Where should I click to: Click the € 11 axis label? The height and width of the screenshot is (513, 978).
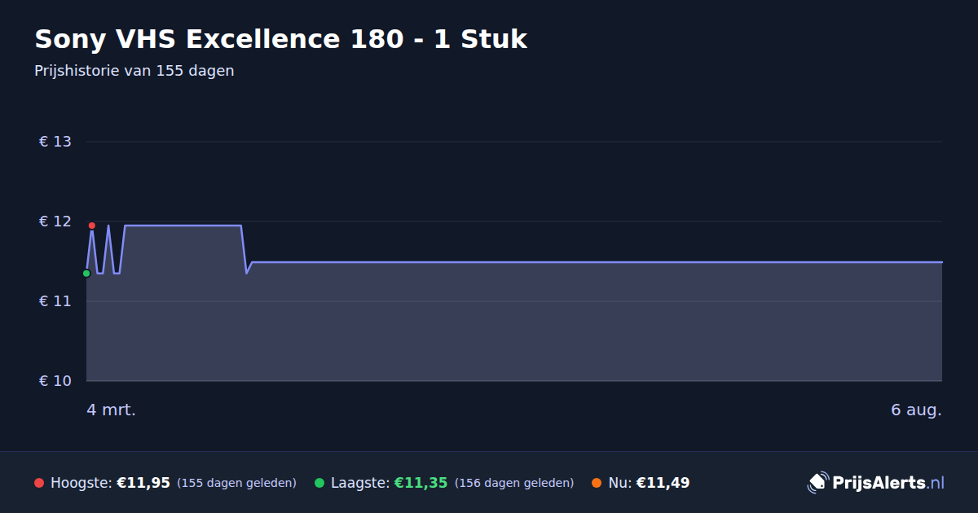[55, 301]
